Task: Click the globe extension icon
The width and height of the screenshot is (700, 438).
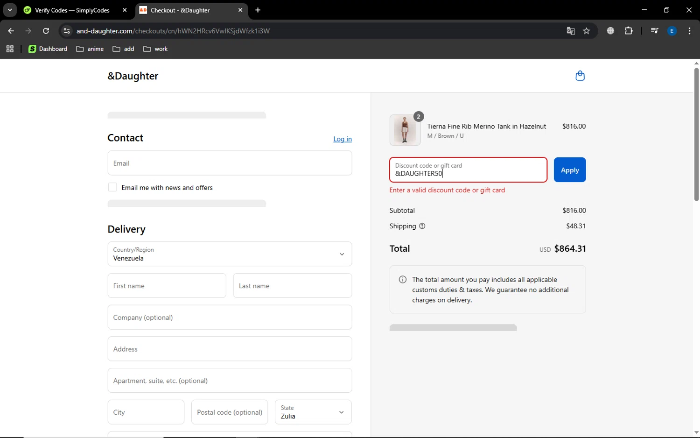Action: tap(610, 31)
